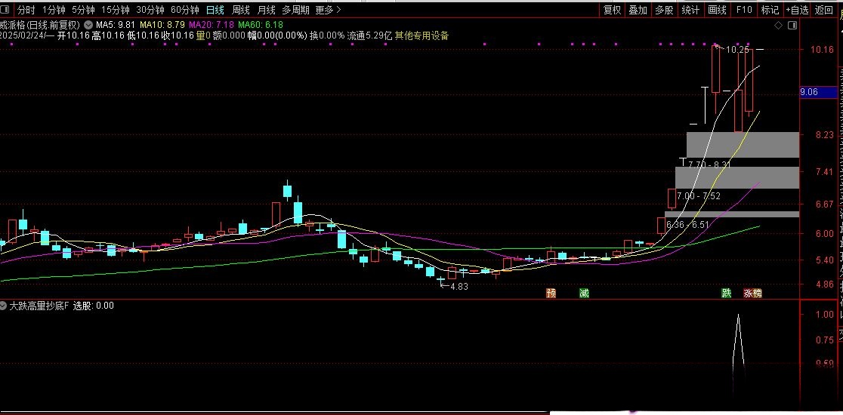Click the 减 event marker icon
The width and height of the screenshot is (843, 415).
(584, 293)
